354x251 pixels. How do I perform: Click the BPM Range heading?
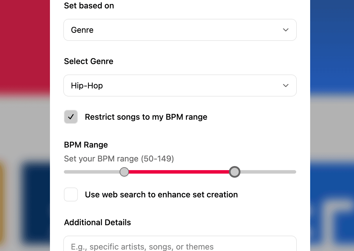[x=86, y=145]
